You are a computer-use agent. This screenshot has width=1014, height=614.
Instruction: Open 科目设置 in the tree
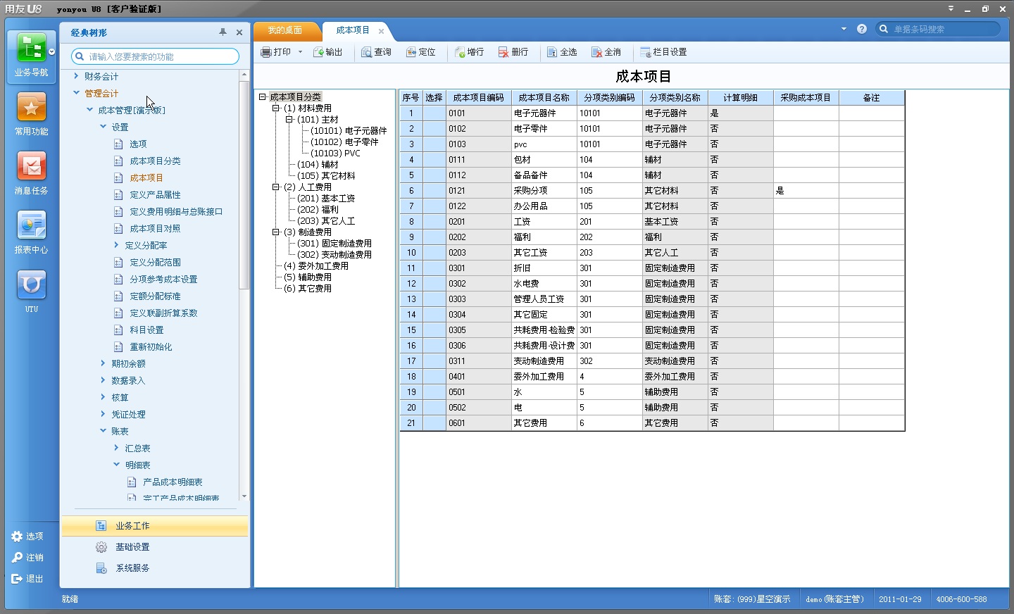(146, 330)
